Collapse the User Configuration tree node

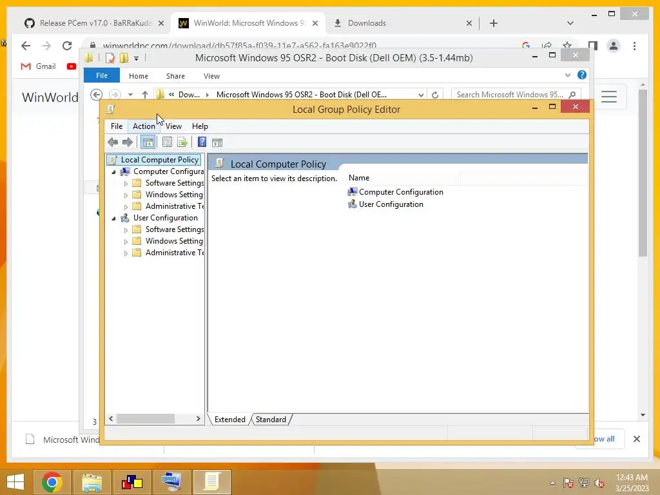113,218
